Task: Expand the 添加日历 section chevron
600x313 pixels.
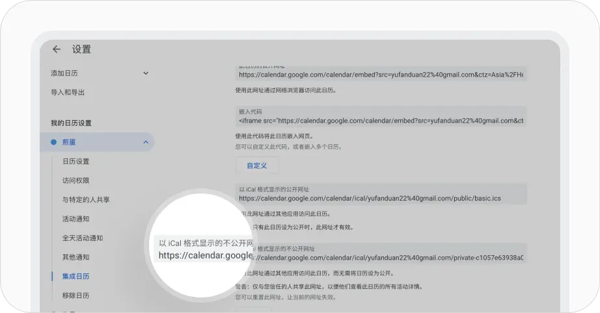Action: point(146,73)
